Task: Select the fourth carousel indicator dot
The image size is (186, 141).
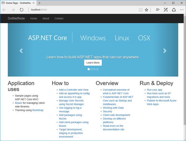Action: pos(97,69)
